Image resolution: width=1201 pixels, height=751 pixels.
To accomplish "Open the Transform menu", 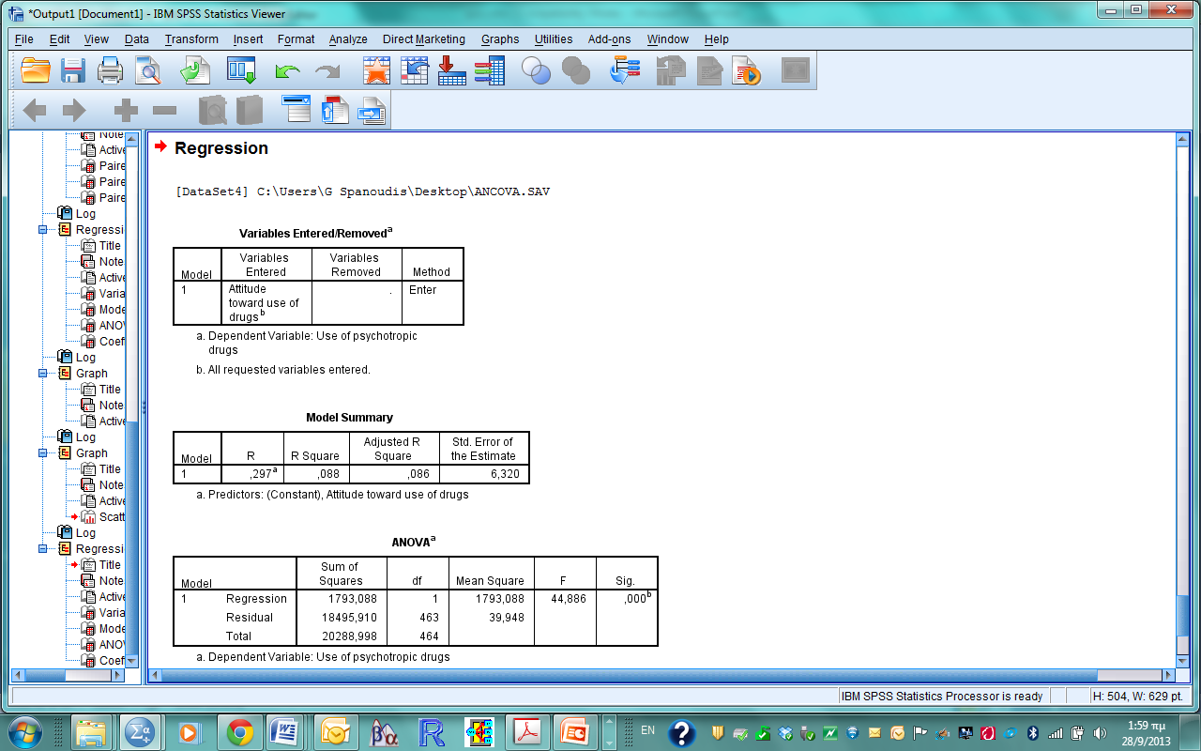I will click(x=191, y=39).
